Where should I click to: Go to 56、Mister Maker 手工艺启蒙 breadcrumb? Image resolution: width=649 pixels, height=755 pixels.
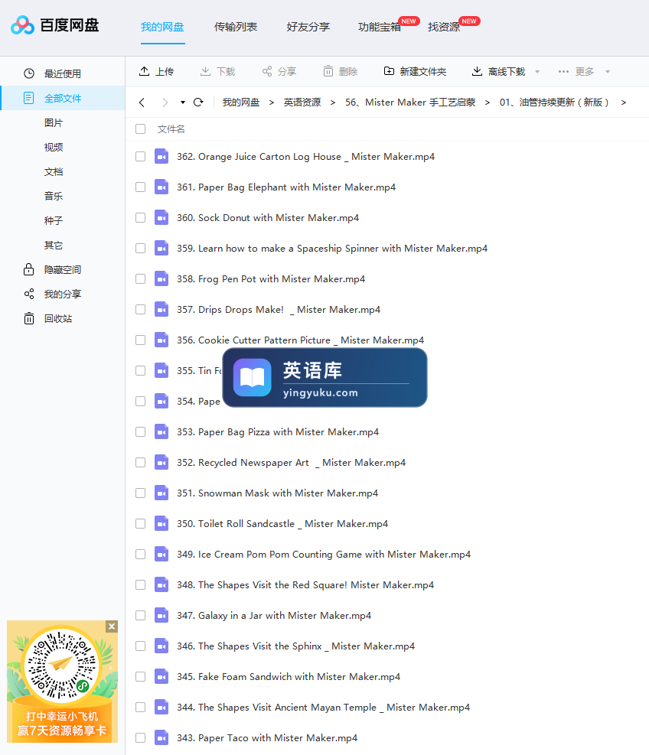pyautogui.click(x=410, y=102)
